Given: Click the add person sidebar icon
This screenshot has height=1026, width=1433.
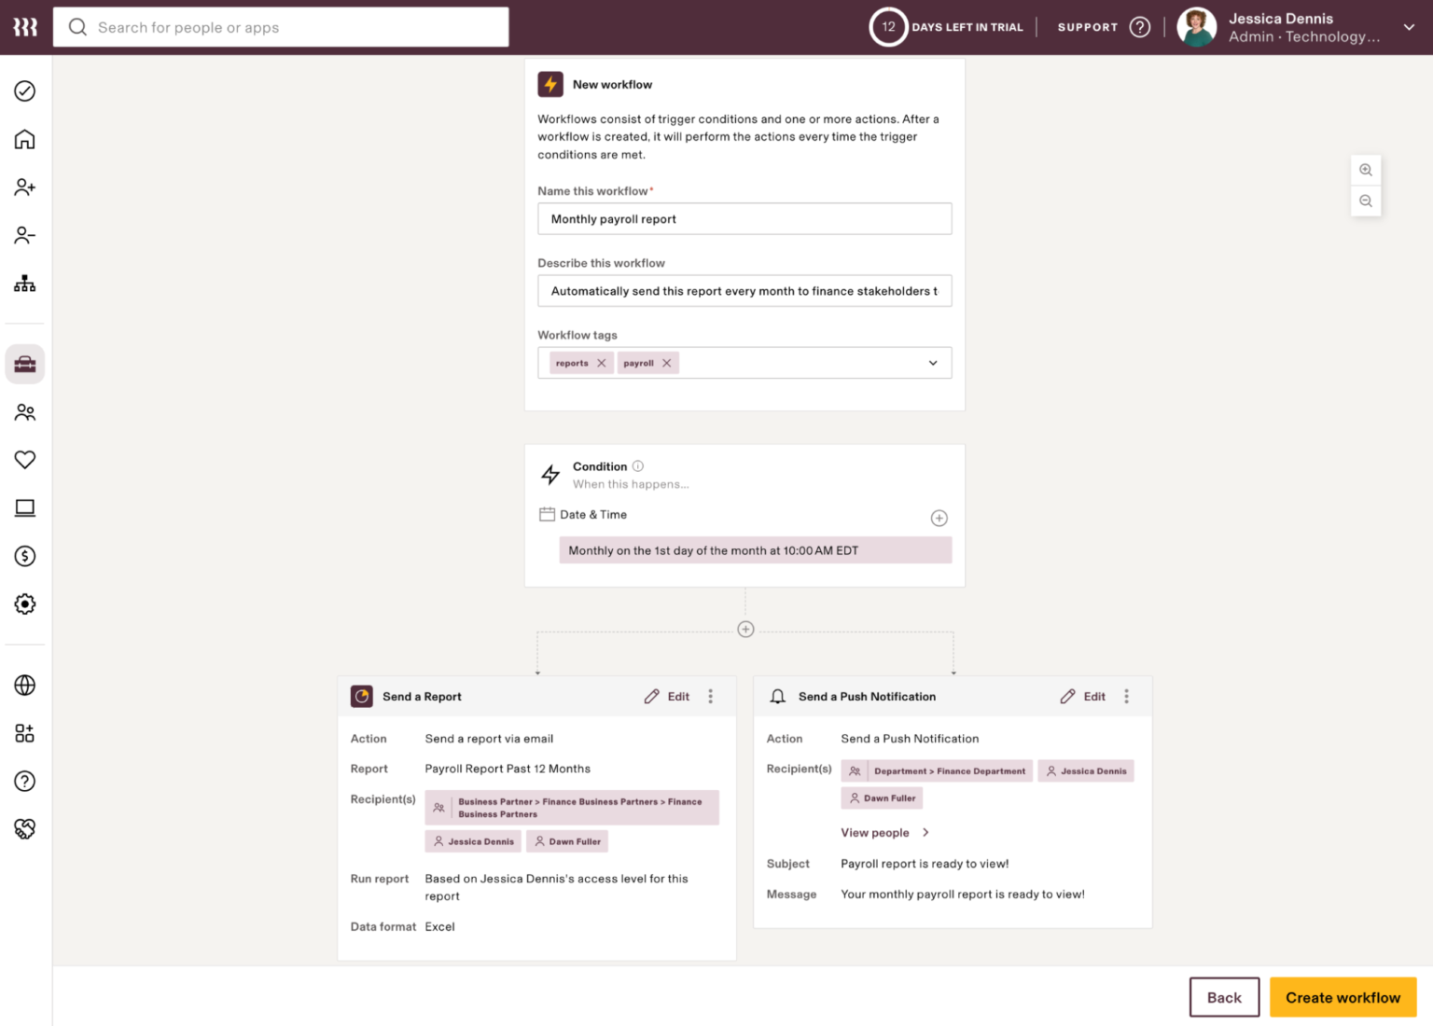Looking at the screenshot, I should pyautogui.click(x=25, y=187).
